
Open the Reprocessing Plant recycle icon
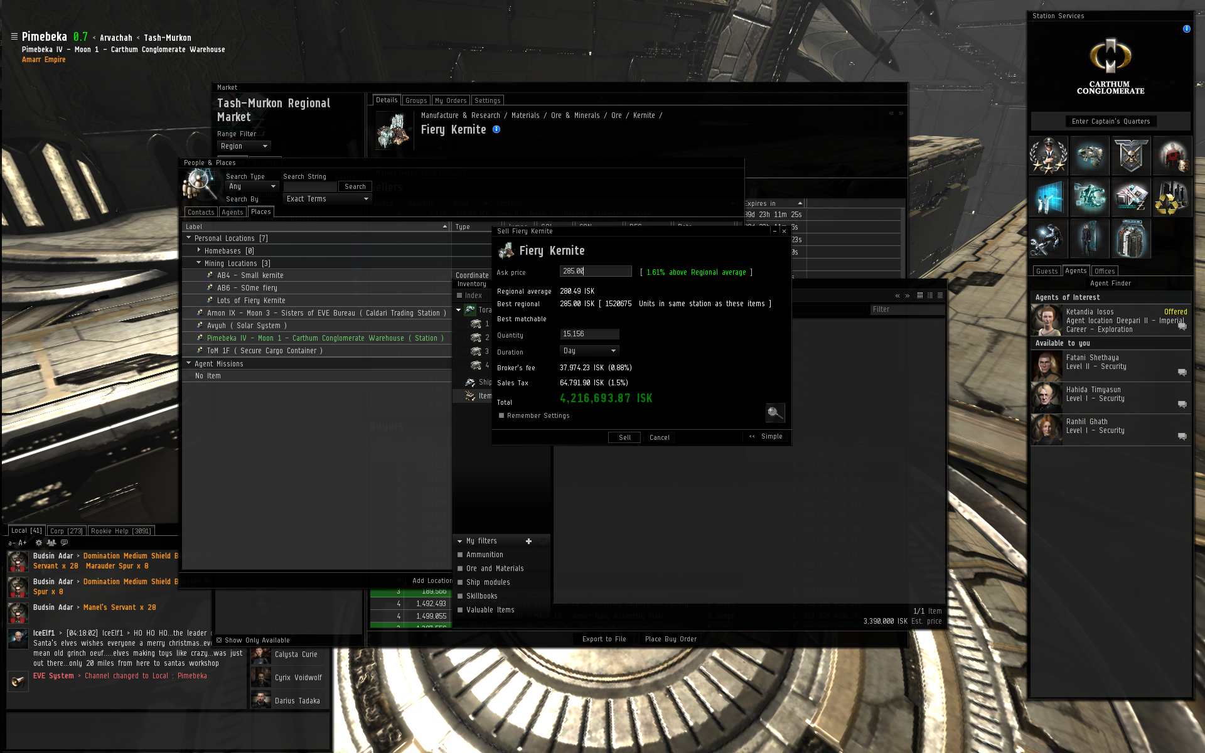click(x=1172, y=197)
